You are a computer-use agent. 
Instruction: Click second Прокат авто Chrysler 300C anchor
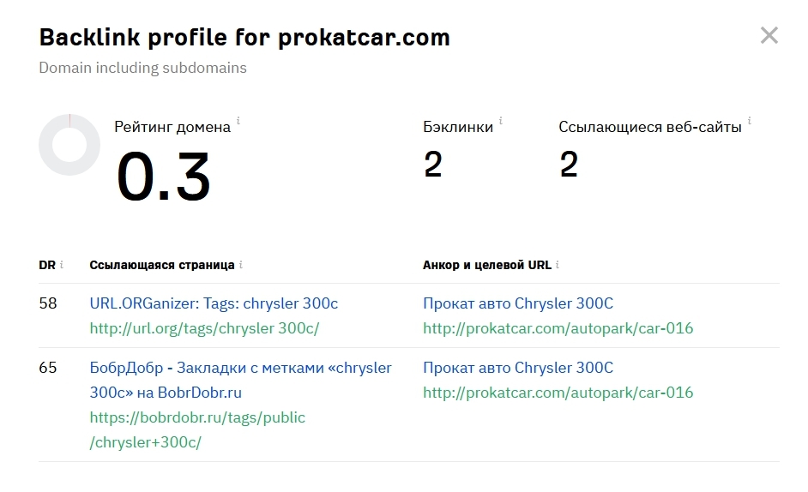[x=518, y=368]
